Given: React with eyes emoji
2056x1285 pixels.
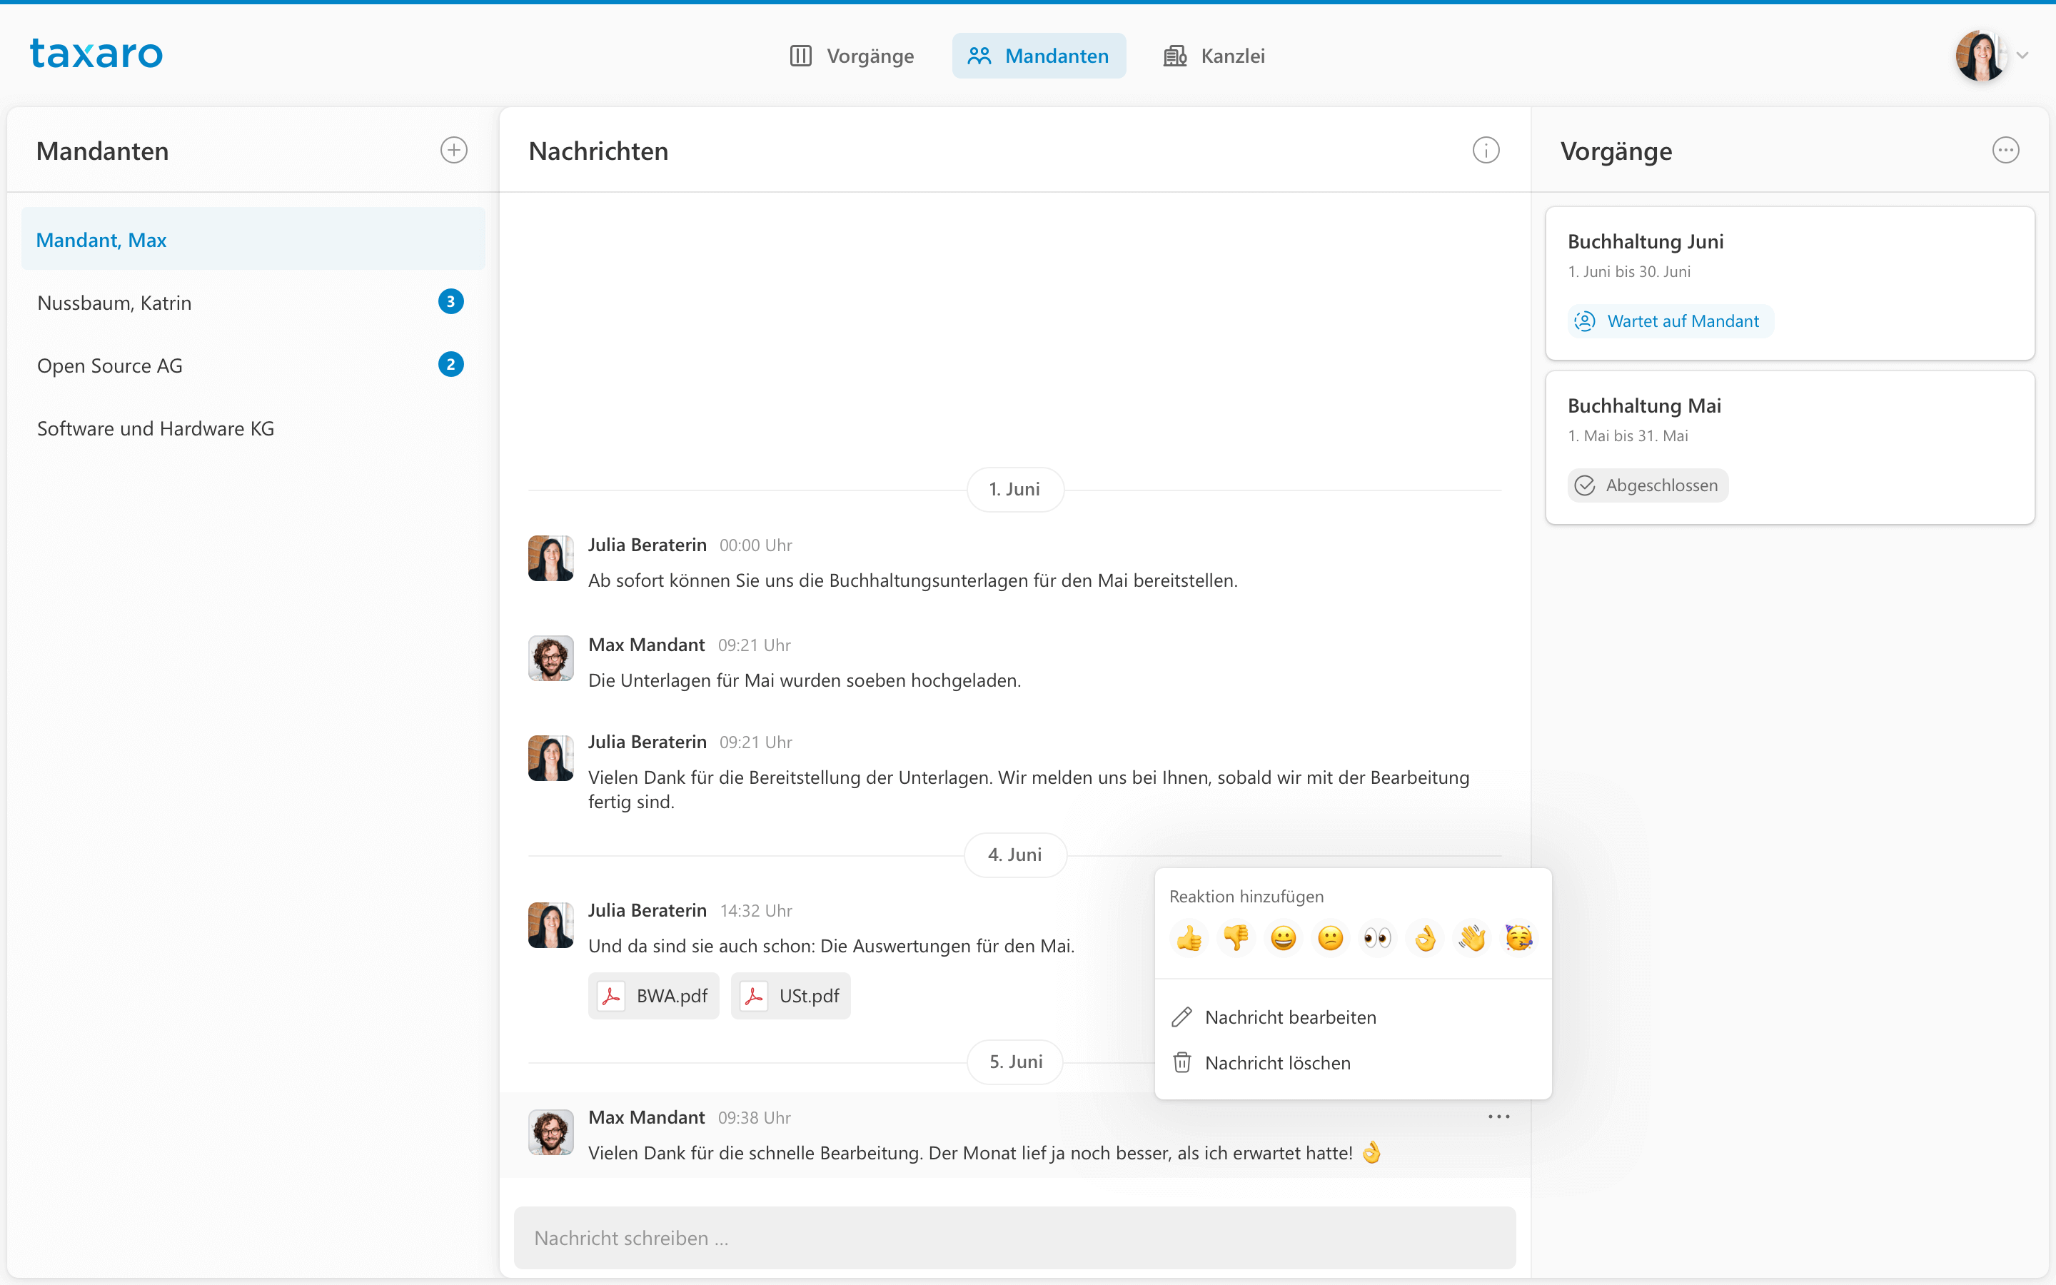Looking at the screenshot, I should (1377, 938).
